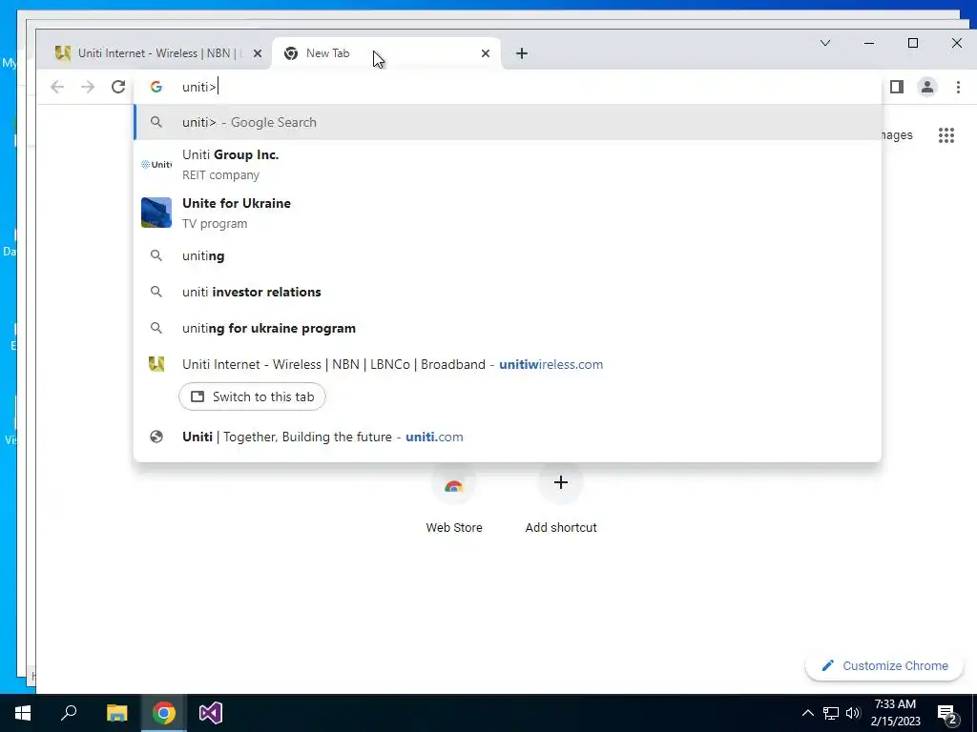This screenshot has width=977, height=732.
Task: Show hidden tray icons chevron
Action: pos(807,713)
